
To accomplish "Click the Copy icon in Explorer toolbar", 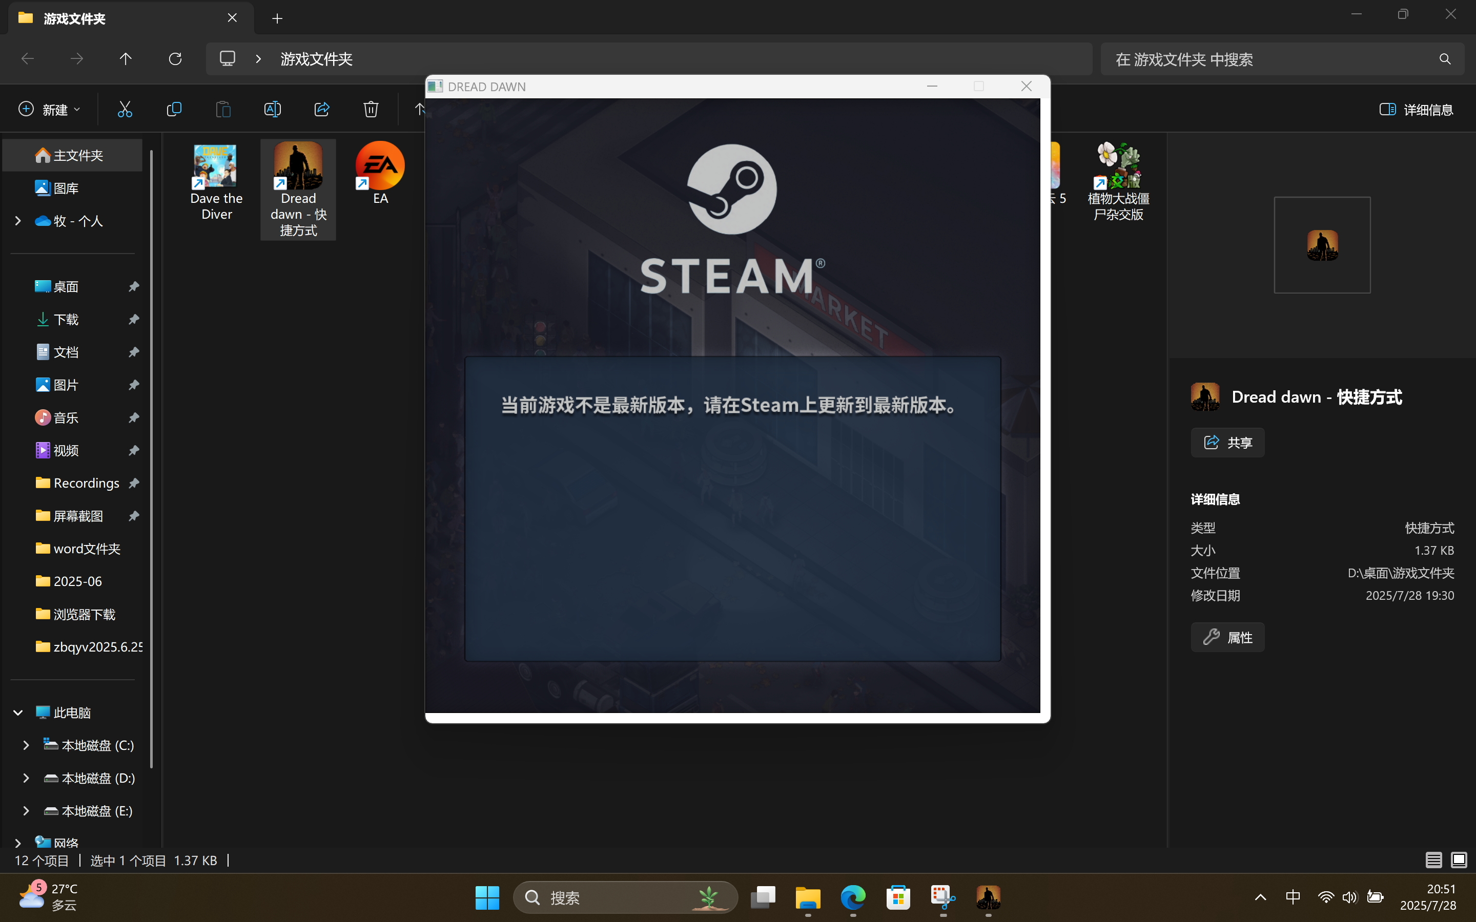I will [x=174, y=109].
